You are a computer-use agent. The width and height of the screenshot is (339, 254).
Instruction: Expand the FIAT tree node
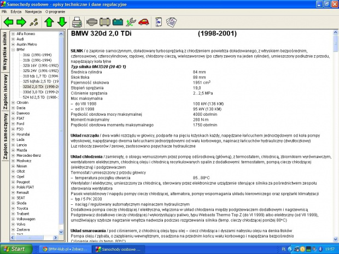point(13,119)
